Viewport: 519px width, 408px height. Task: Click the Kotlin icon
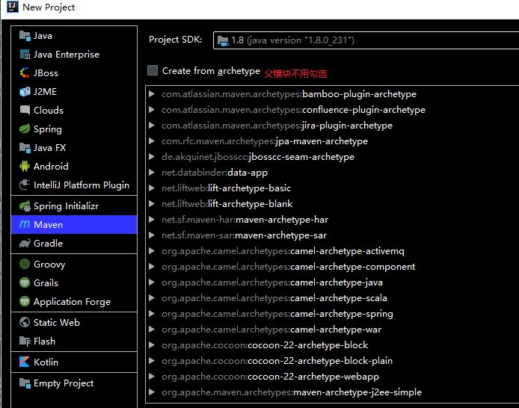(25, 362)
